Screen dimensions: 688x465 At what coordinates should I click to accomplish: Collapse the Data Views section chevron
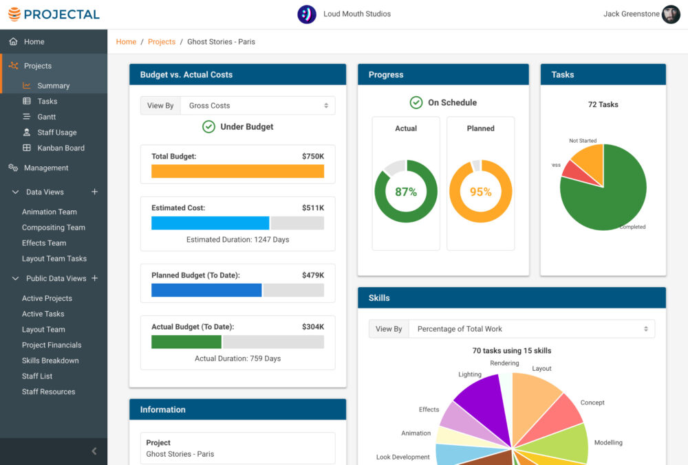click(15, 192)
